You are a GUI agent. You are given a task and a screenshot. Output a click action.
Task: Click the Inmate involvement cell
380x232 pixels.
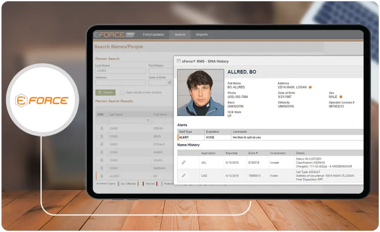point(274,163)
